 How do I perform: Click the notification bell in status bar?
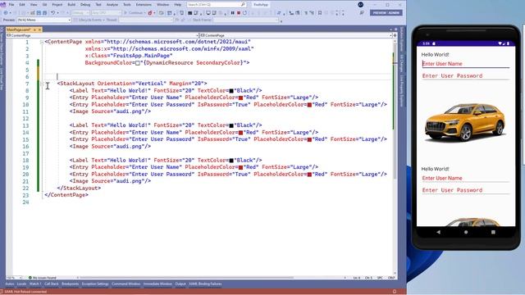[x=394, y=292]
